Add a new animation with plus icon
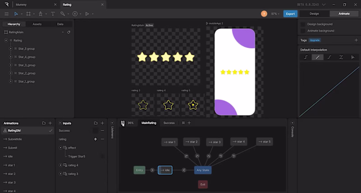Viewport: 361px width, 193px height. [x=50, y=123]
